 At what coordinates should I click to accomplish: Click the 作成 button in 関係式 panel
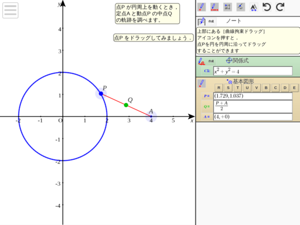coord(211,62)
